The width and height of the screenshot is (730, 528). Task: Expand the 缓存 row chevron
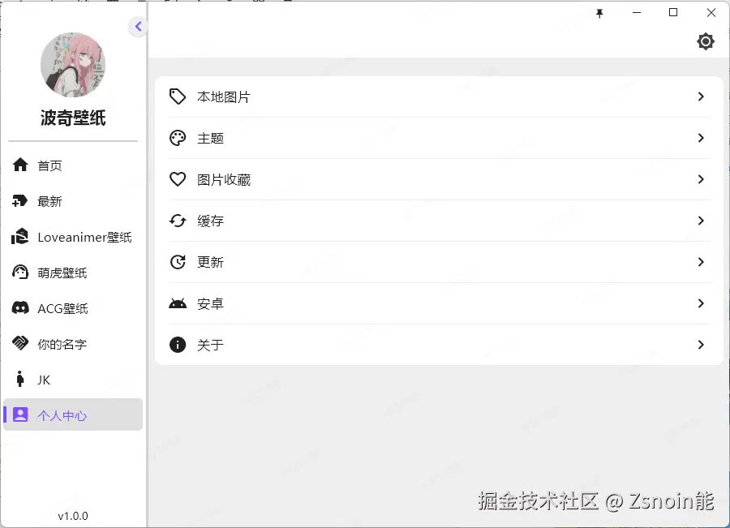701,221
